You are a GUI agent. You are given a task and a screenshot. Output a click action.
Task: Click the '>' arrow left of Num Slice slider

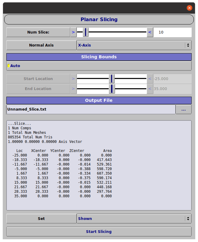coord(73,32)
